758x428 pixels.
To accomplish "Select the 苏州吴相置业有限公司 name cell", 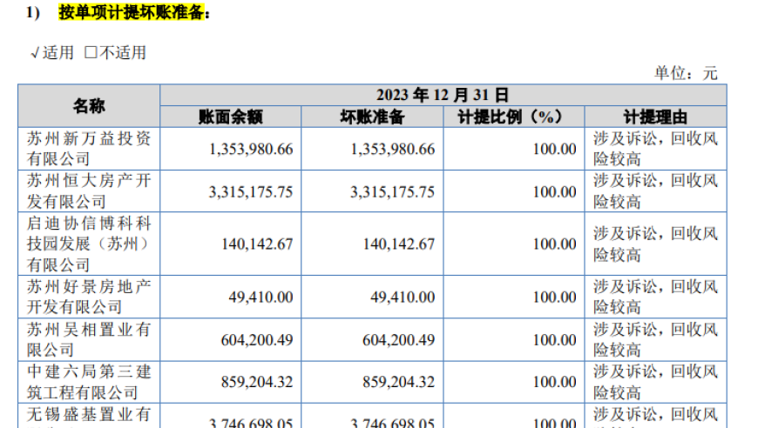I will [x=89, y=340].
